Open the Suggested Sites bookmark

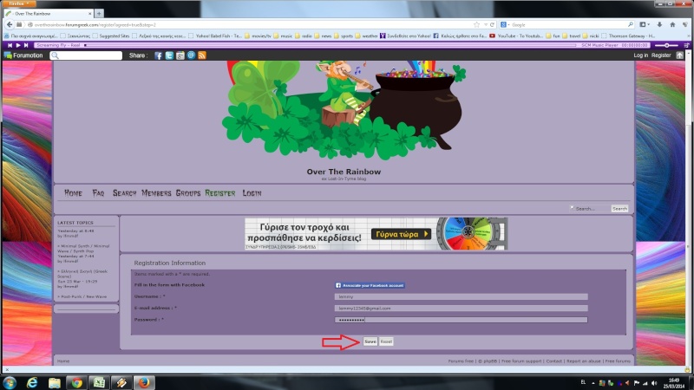[x=111, y=36]
